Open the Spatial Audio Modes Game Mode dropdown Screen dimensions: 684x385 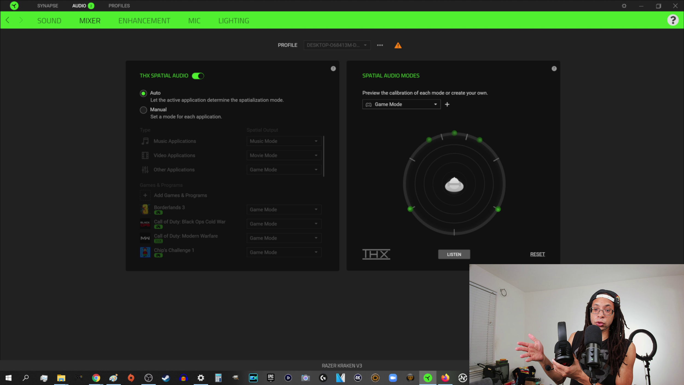[401, 104]
